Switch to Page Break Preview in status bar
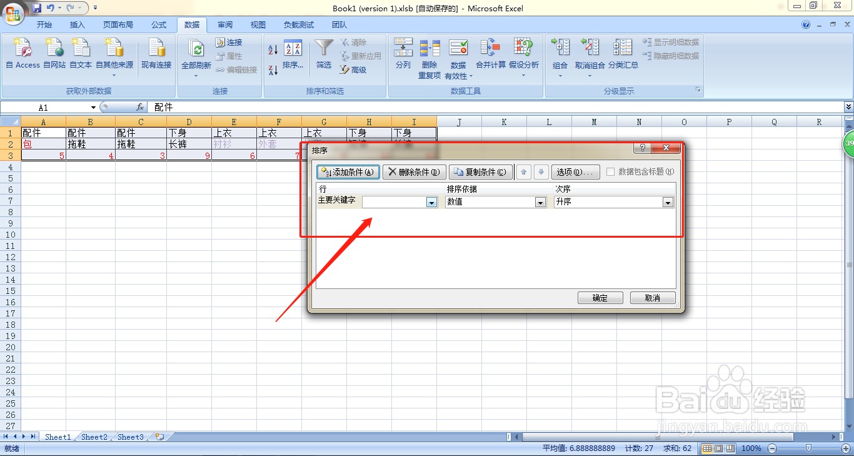 (731, 448)
